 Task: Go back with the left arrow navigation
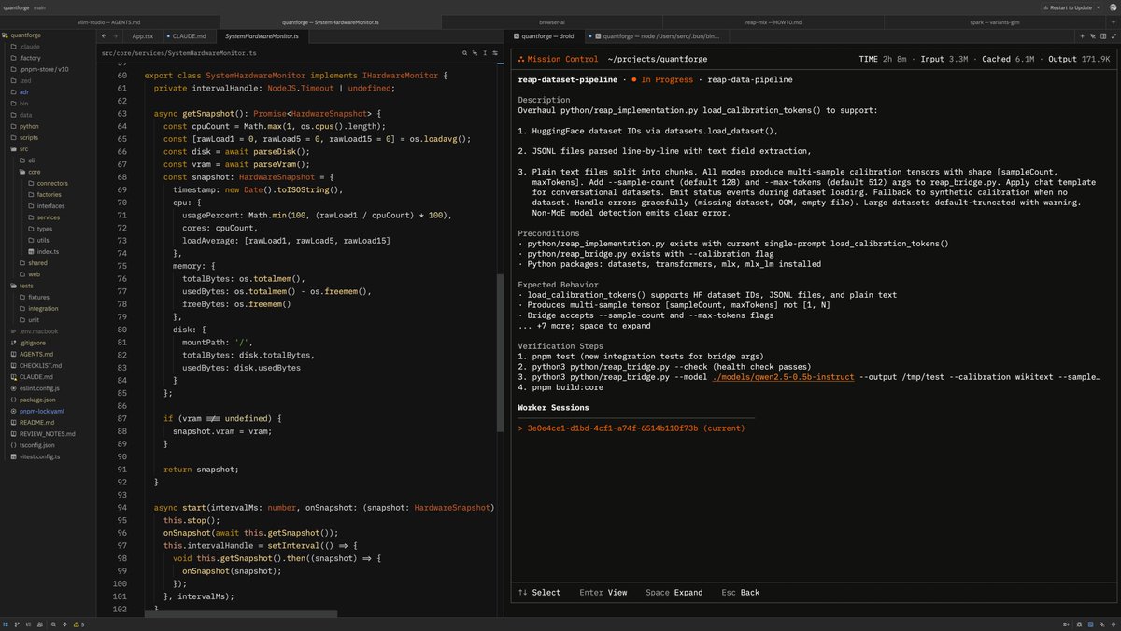(x=105, y=36)
